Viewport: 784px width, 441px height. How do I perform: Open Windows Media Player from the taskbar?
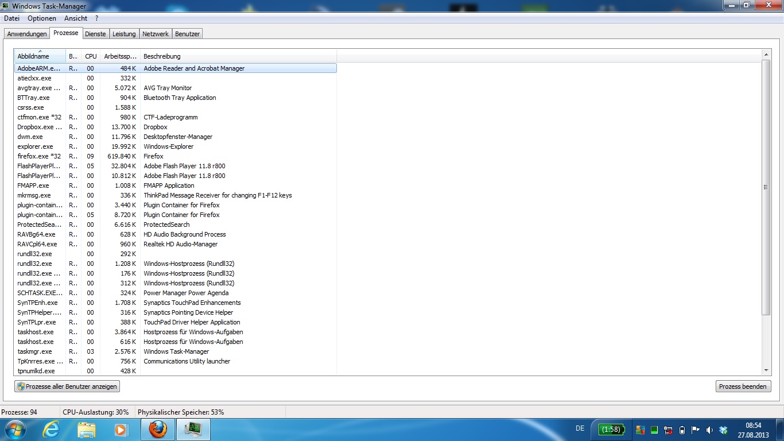(x=121, y=430)
